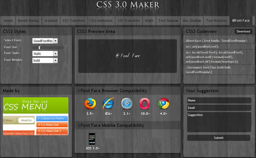Click the Suggestion text area
The height and width of the screenshot is (158, 256).
pos(219,122)
